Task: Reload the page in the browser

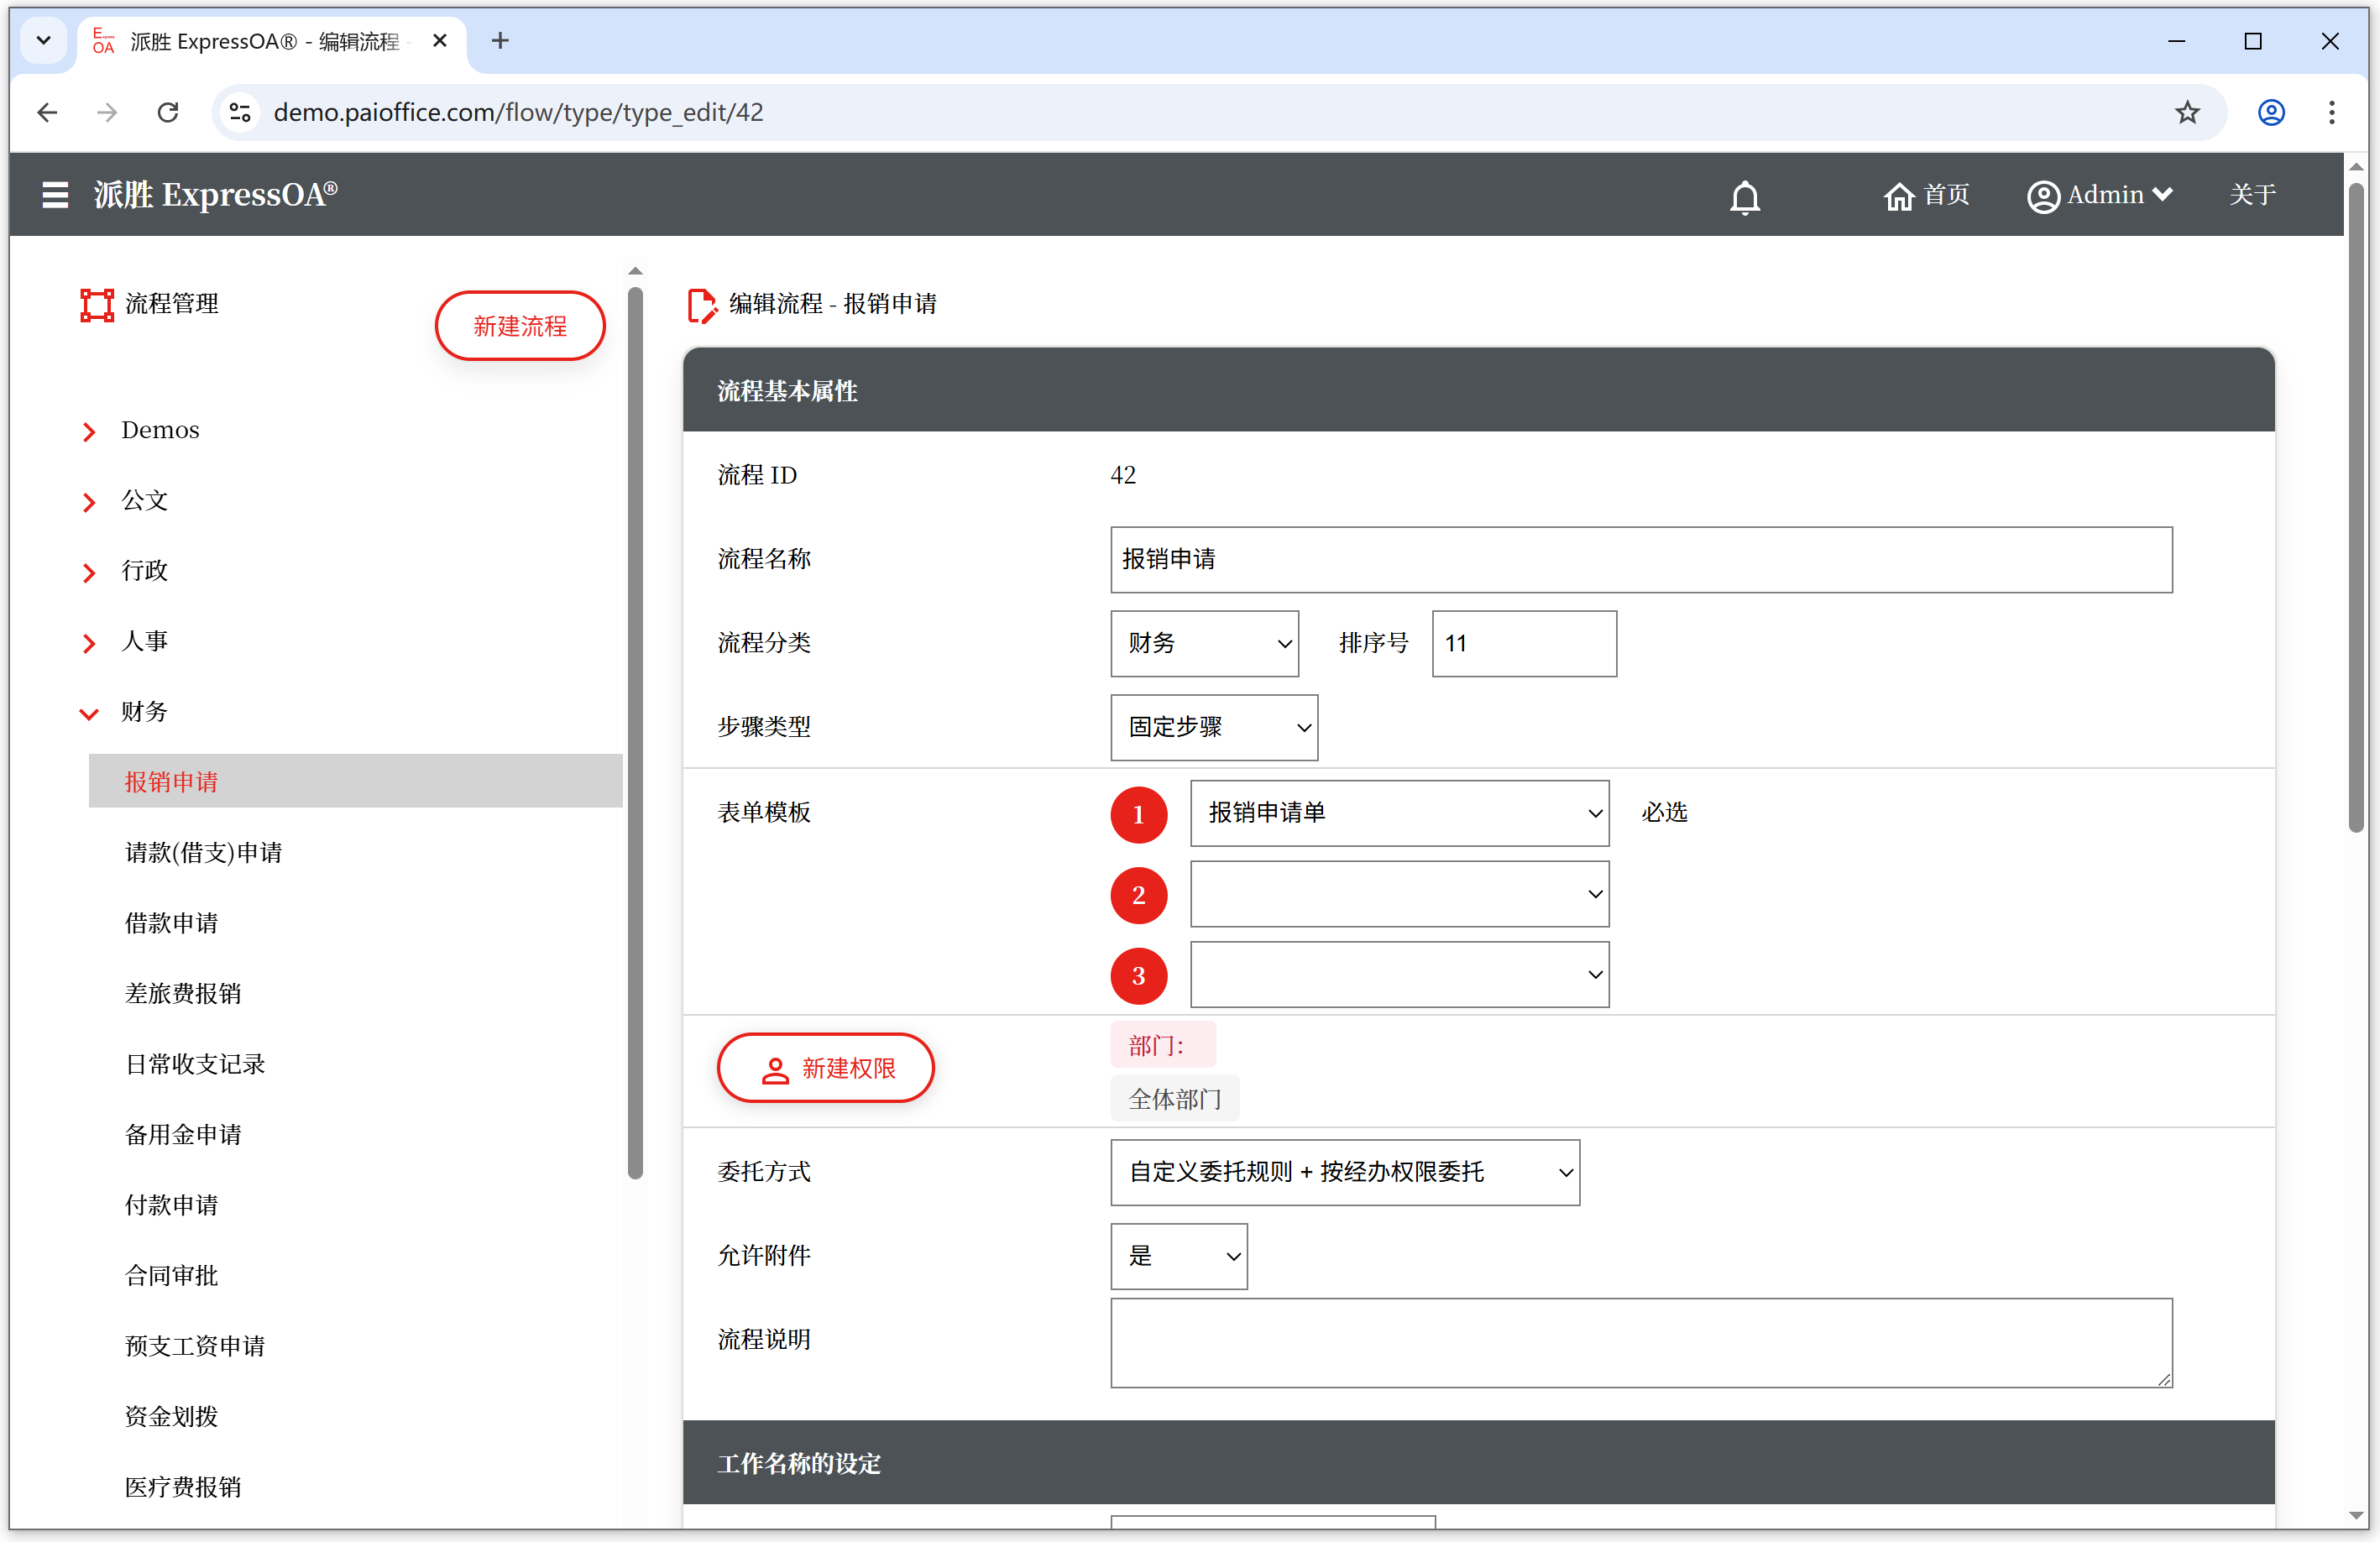Action: (x=168, y=112)
